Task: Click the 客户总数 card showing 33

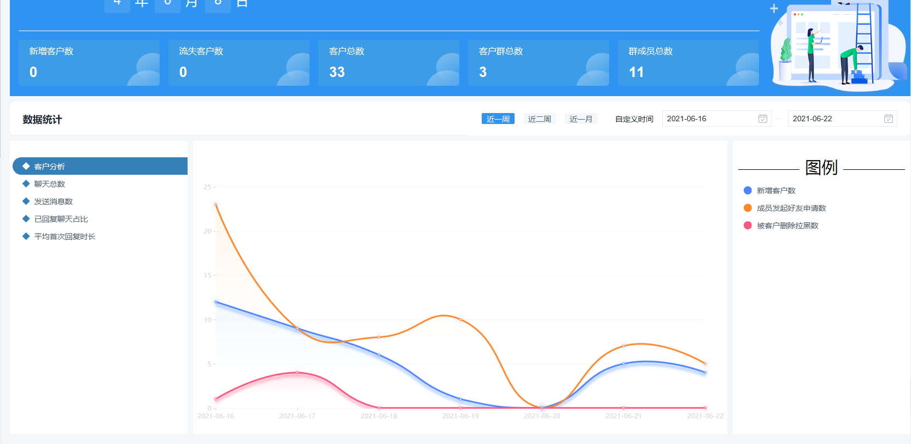Action: [x=388, y=62]
